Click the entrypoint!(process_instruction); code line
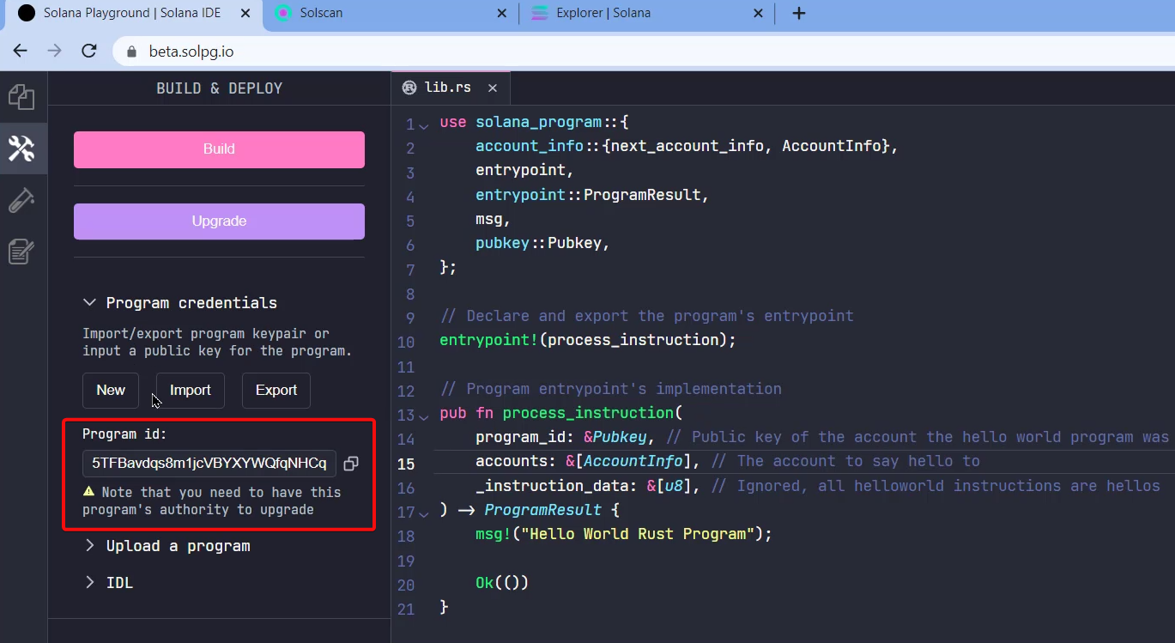 coord(588,340)
